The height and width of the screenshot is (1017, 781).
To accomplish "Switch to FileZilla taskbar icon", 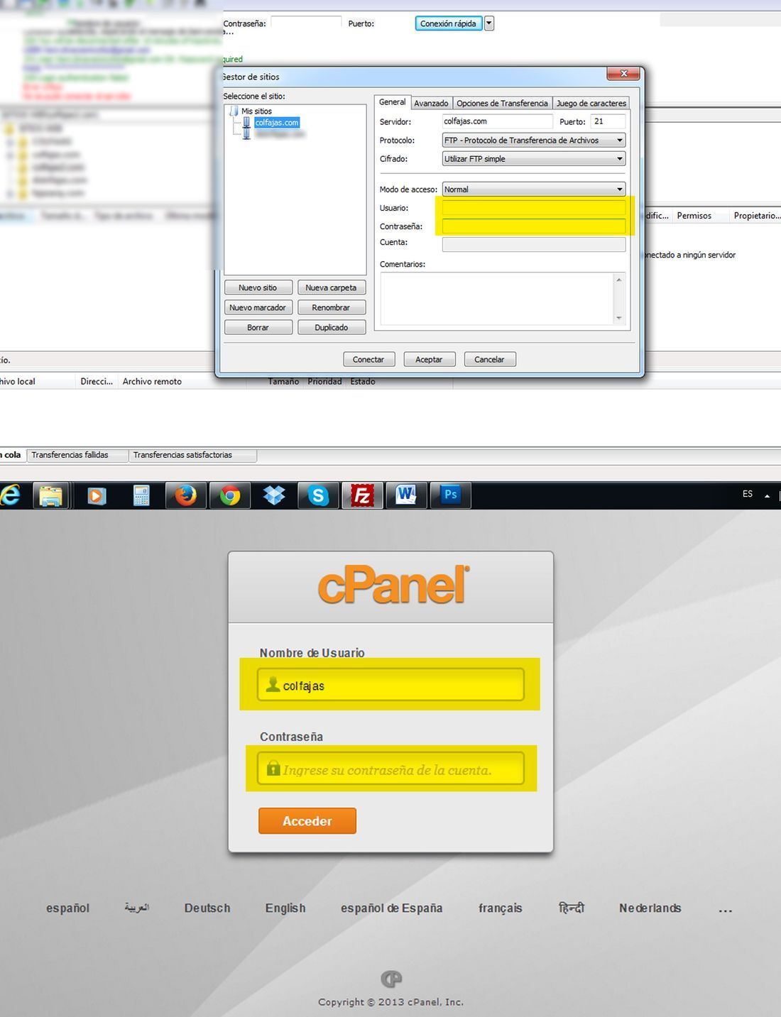I will pos(362,495).
